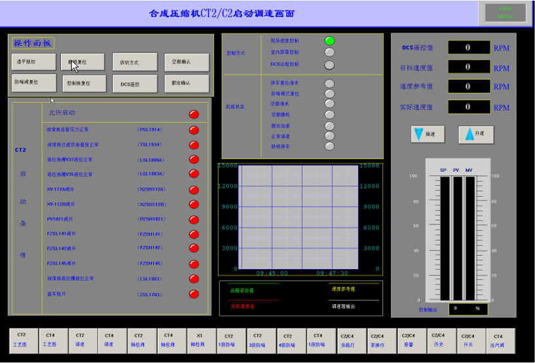This screenshot has height=363, width=535.
Task: Click the 降速 down-arrow speed button
Action: point(428,135)
